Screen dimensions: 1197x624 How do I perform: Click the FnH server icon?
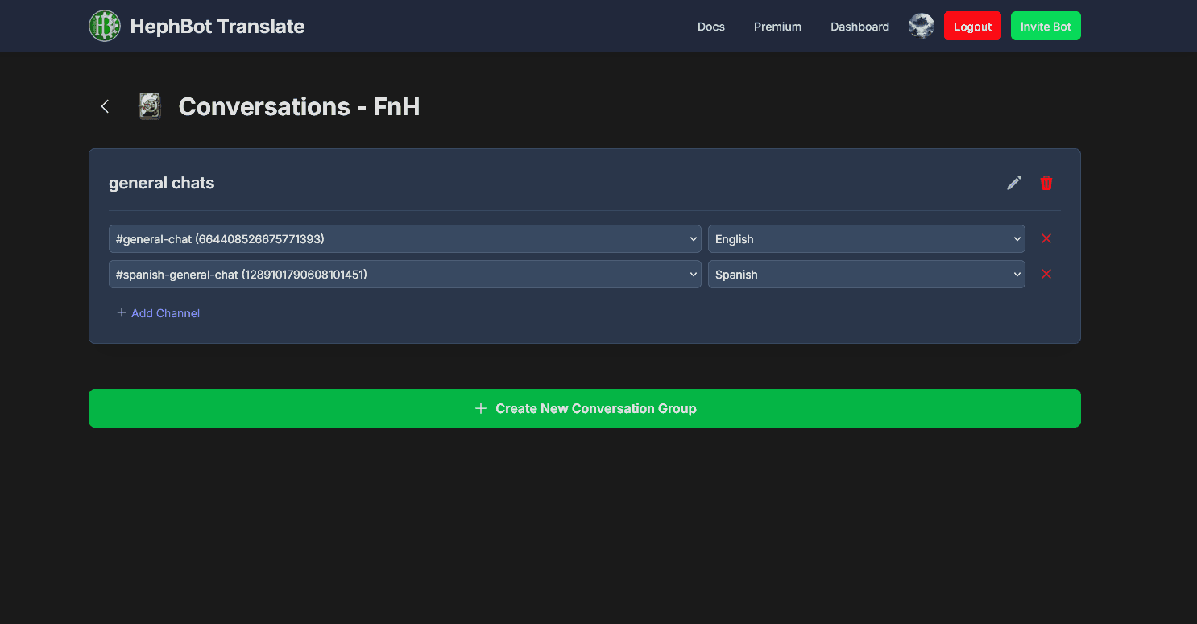[x=150, y=106]
